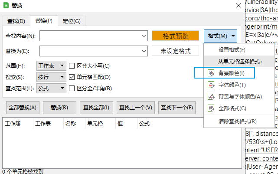Switch to the 查找(D) tab
The width and height of the screenshot is (278, 174).
[16, 21]
